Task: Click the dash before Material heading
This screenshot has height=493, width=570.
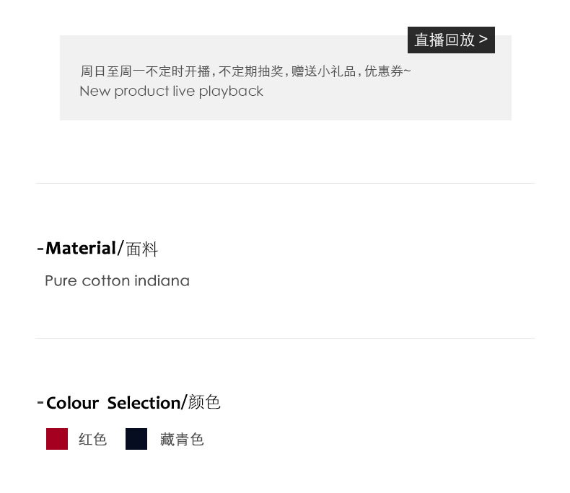Action: 40,249
